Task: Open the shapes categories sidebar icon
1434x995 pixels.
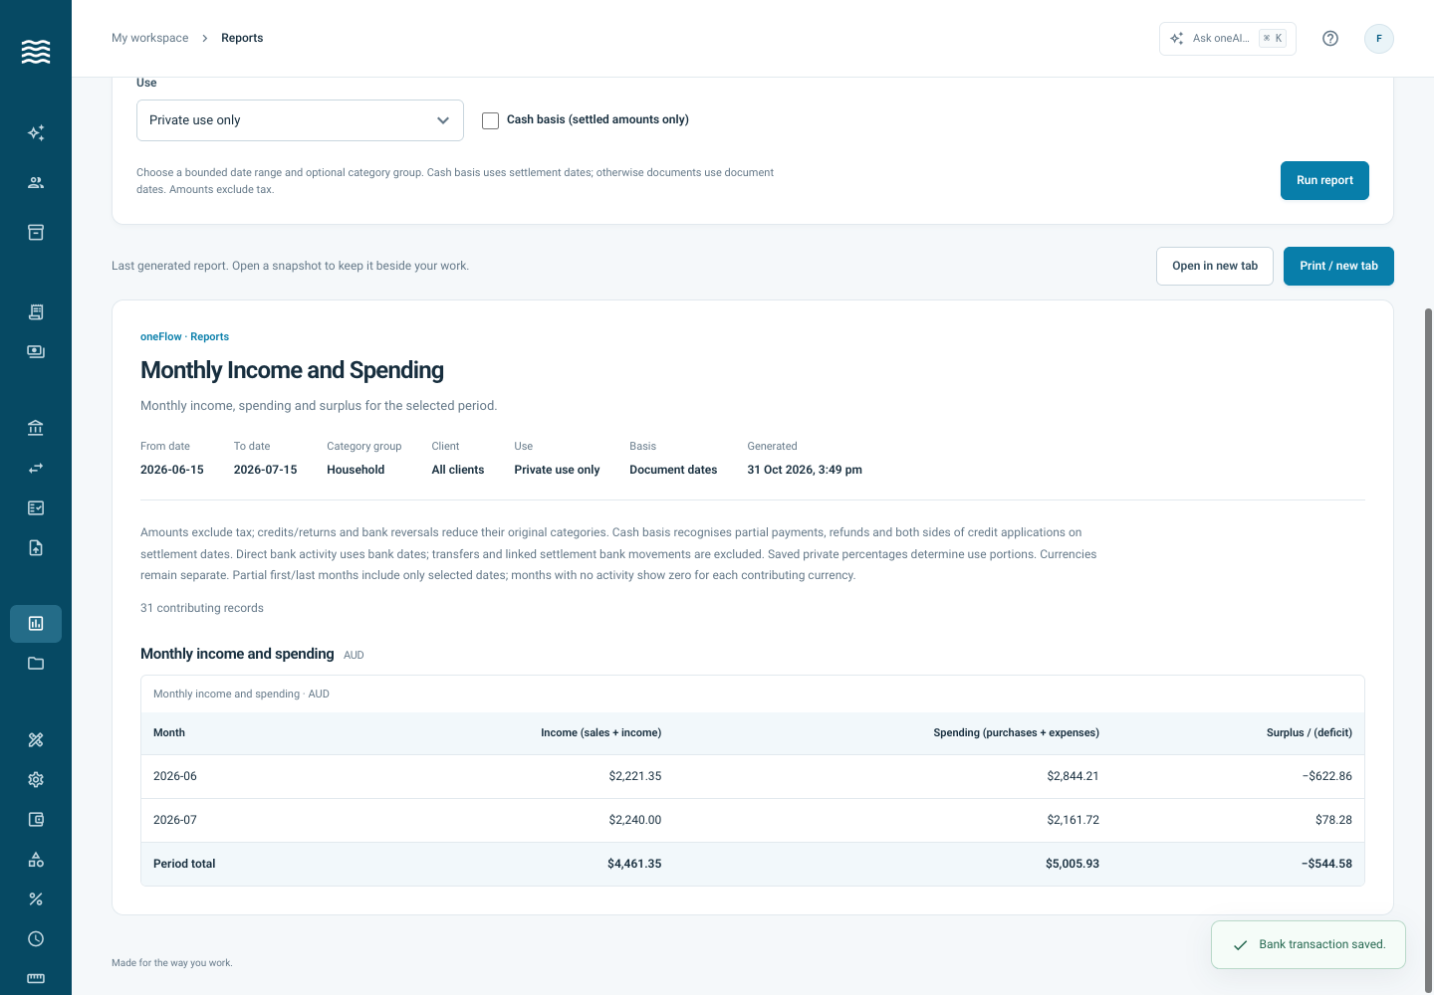Action: 36,859
